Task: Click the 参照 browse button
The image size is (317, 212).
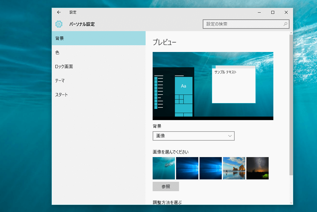Action: [166, 186]
